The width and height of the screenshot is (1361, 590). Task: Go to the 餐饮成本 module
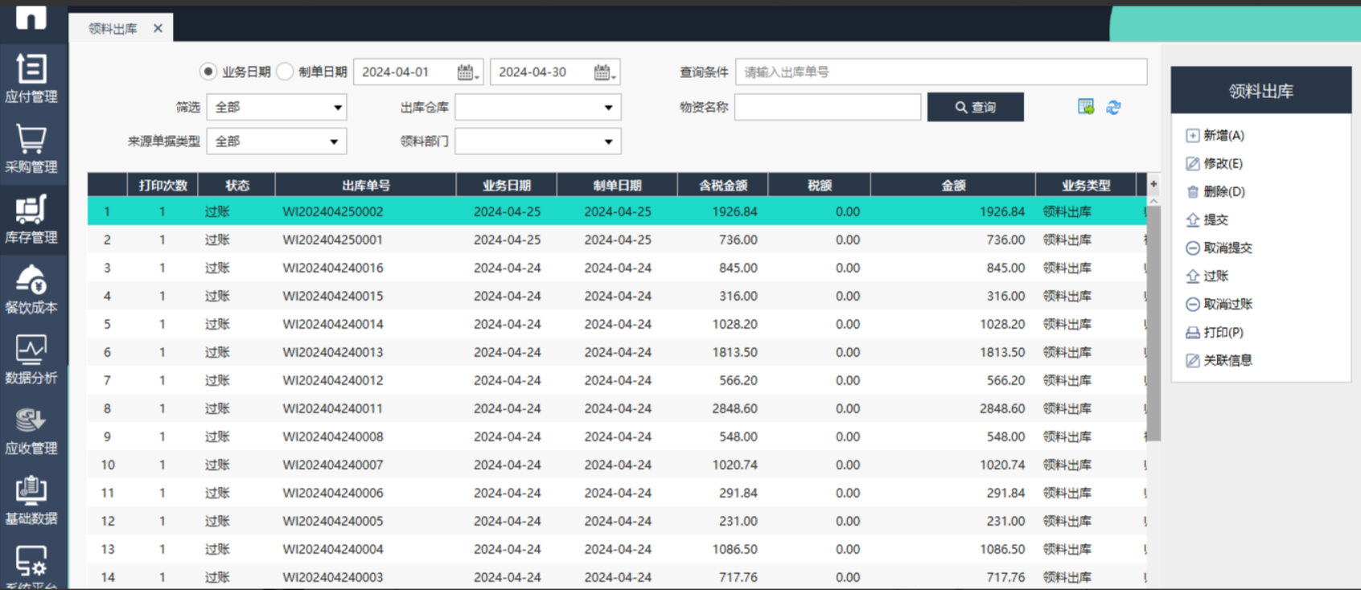point(31,289)
